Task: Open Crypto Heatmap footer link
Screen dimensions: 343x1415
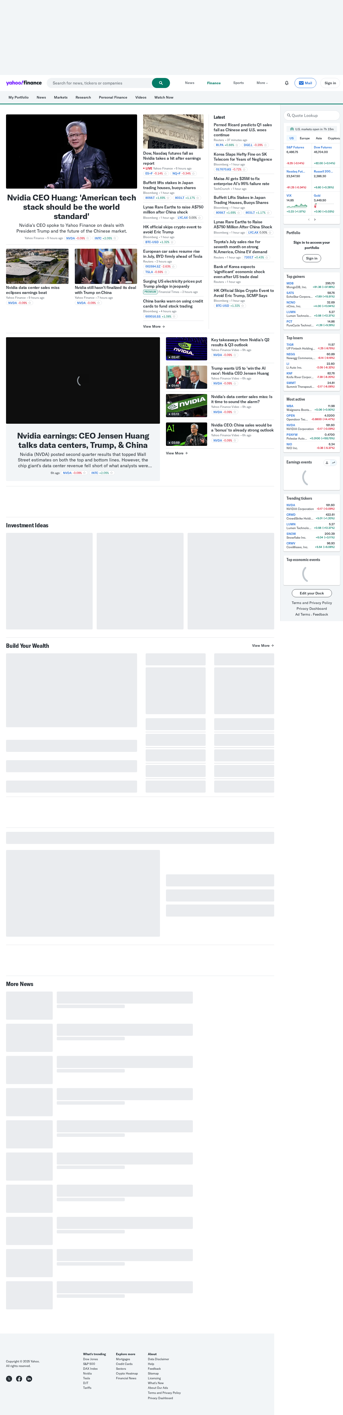Action: (x=127, y=1373)
